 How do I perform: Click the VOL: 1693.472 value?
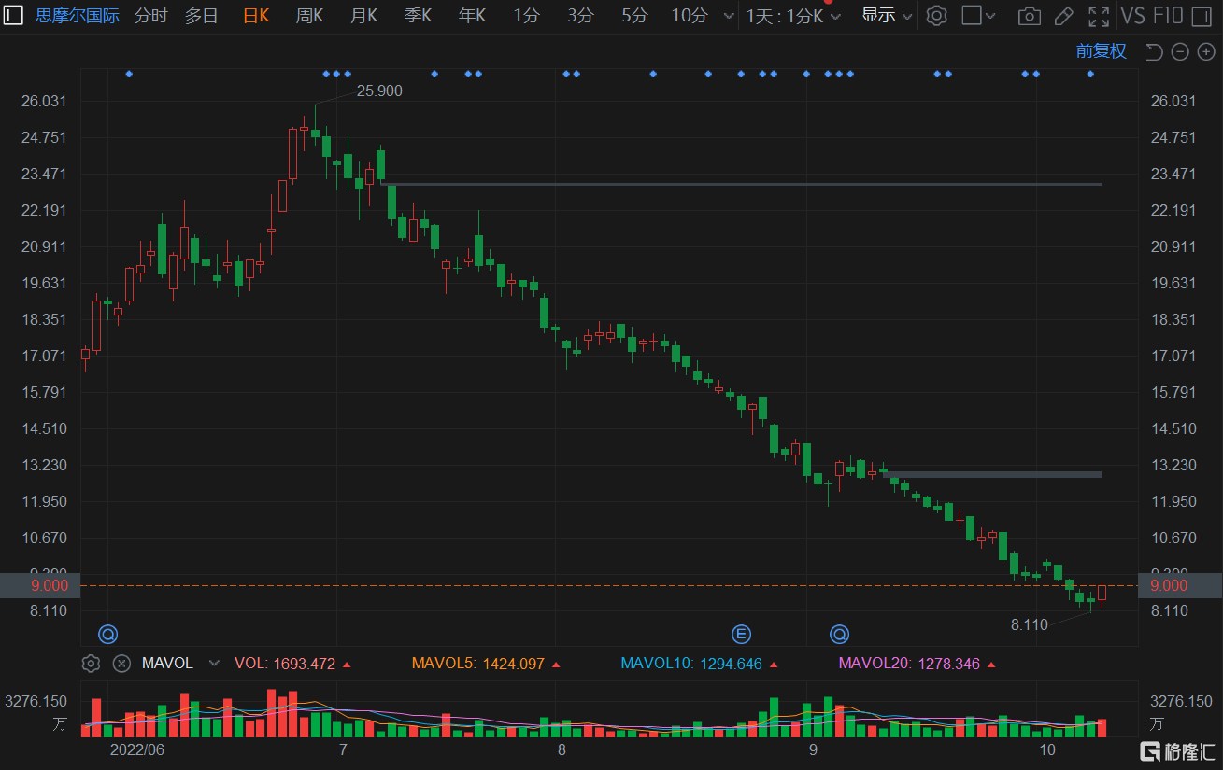point(284,664)
